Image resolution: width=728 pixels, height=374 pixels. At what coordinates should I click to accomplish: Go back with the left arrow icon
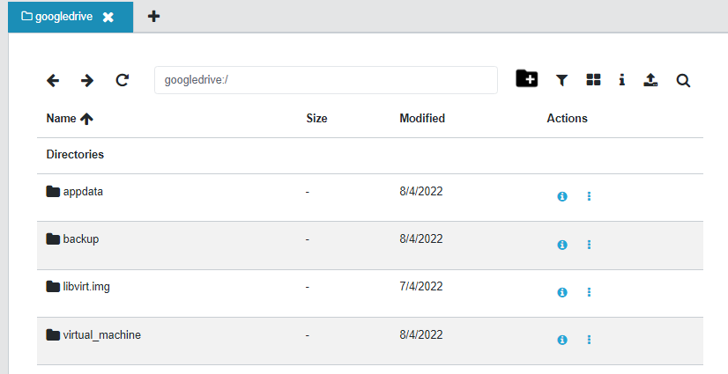click(x=53, y=80)
